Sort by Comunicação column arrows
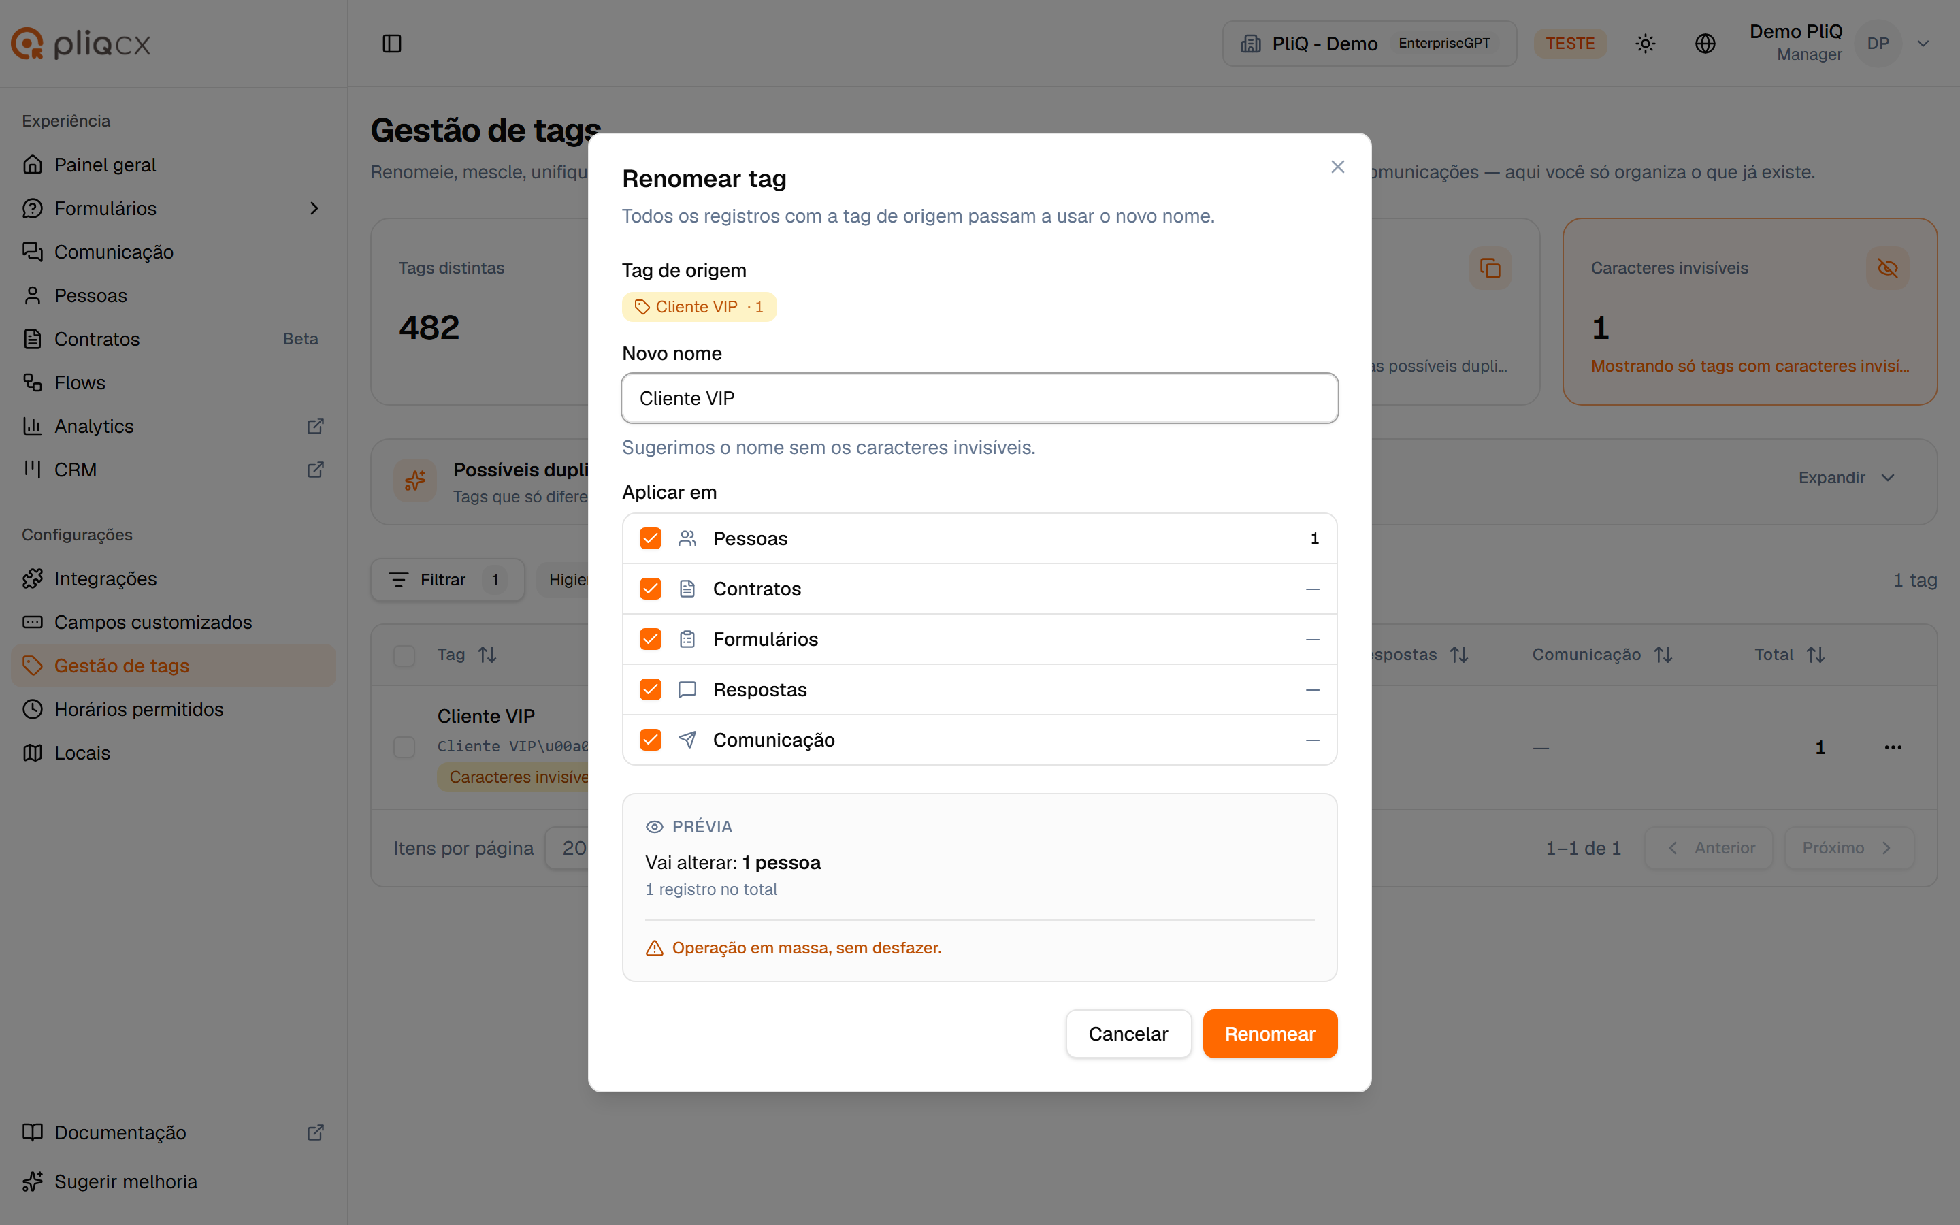Image resolution: width=1960 pixels, height=1225 pixels. pyautogui.click(x=1663, y=655)
